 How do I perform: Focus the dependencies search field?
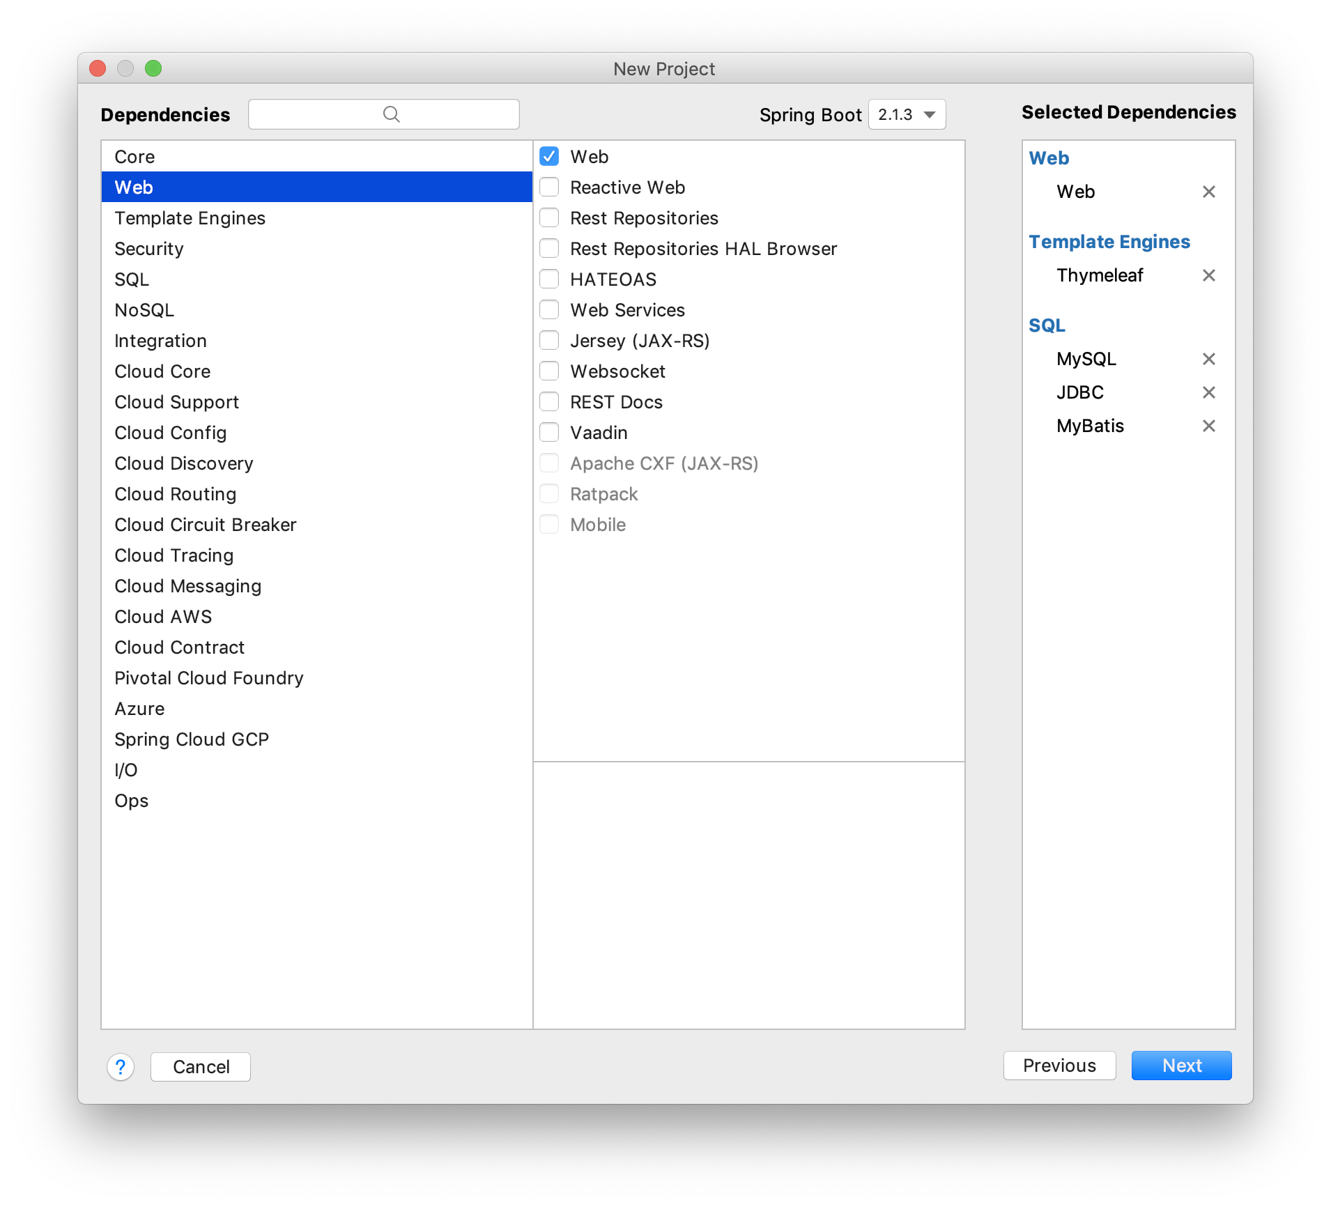pos(384,114)
